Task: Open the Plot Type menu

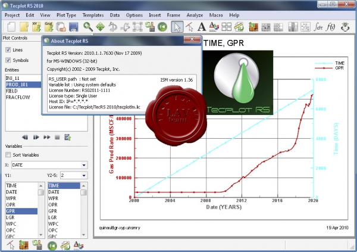Action: coord(66,15)
